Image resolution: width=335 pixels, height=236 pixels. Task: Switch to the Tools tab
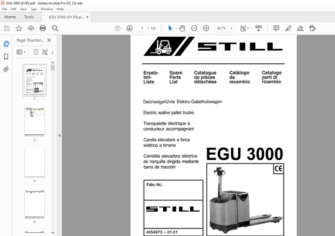click(29, 17)
